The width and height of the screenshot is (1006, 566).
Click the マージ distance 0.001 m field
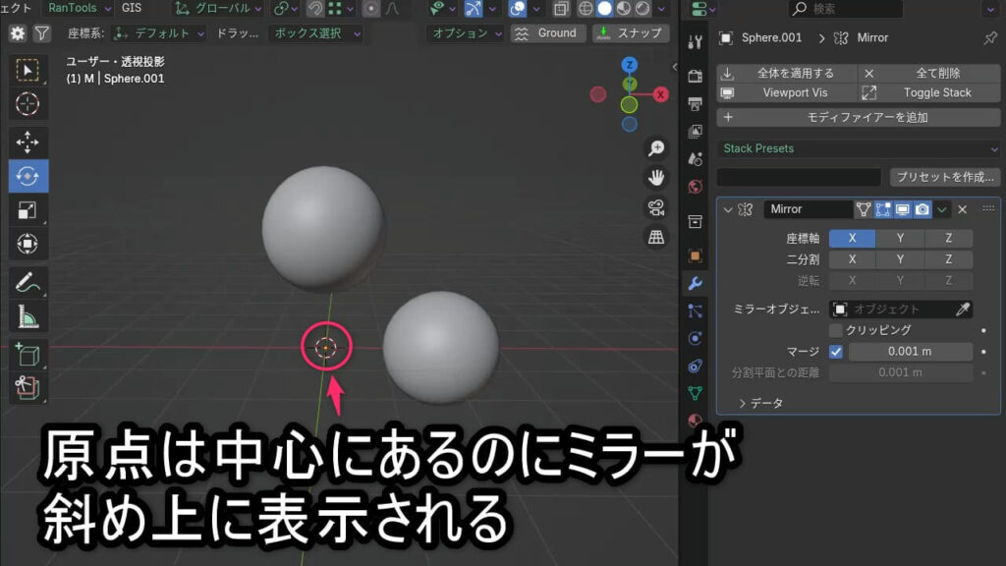910,352
